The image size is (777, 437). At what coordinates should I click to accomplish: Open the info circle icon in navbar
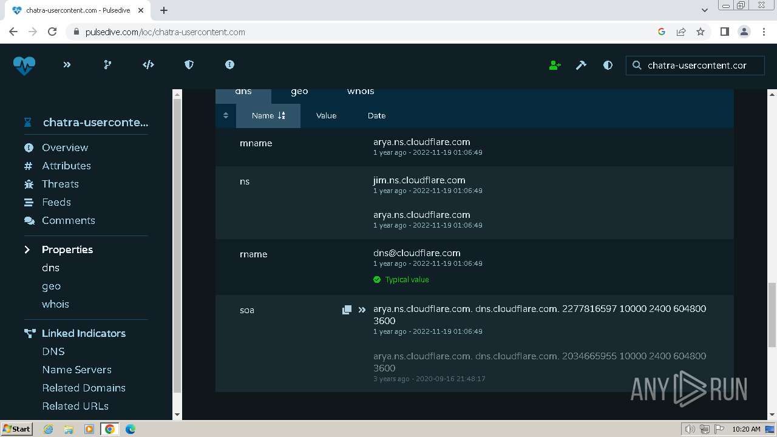(x=229, y=64)
